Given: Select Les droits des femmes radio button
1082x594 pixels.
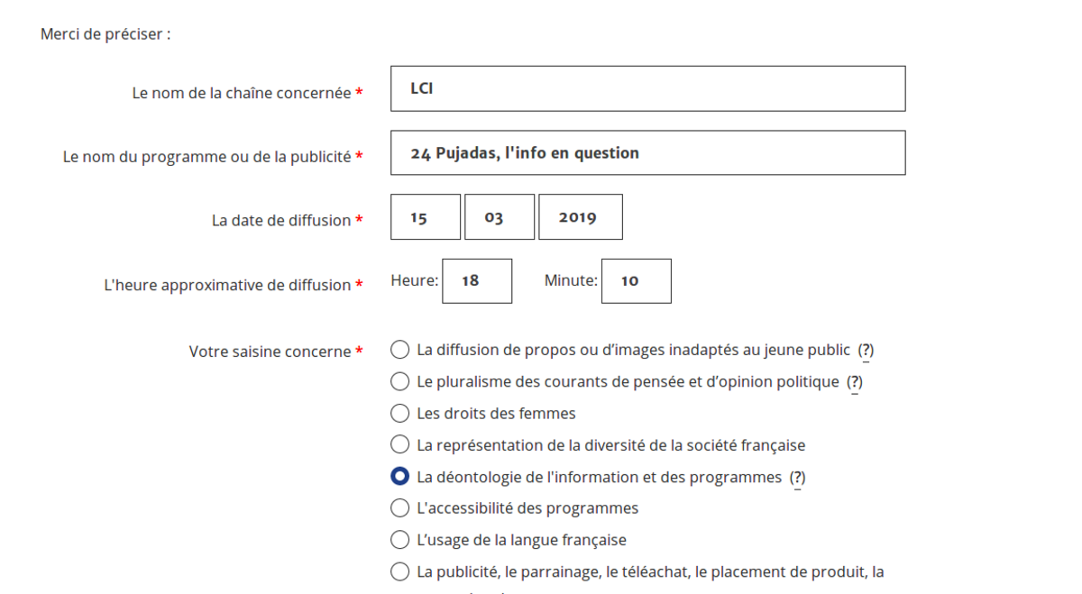Looking at the screenshot, I should point(399,413).
